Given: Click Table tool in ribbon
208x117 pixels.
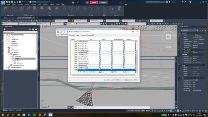Looking at the screenshot, I should pos(104,10).
